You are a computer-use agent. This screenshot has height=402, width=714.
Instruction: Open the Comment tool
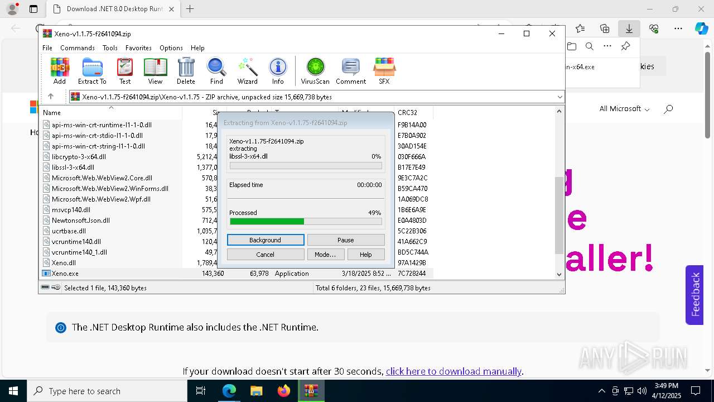[351, 71]
